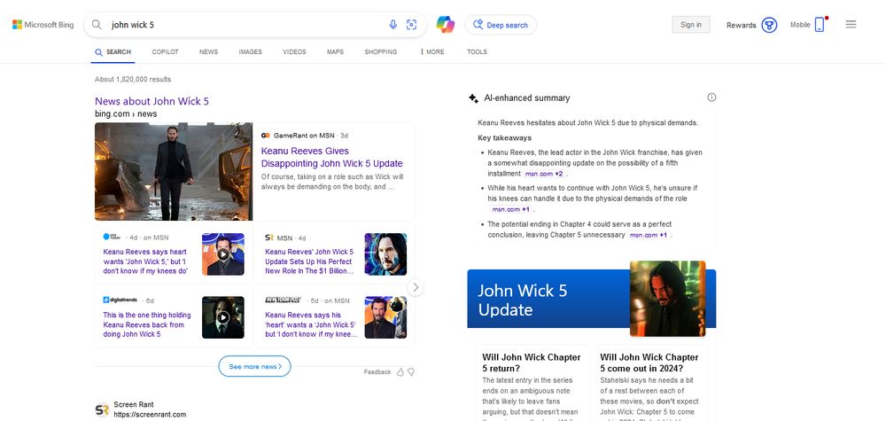Click Keanu portrait in Update banner
Screen dimensions: 886x421
coord(667,299)
